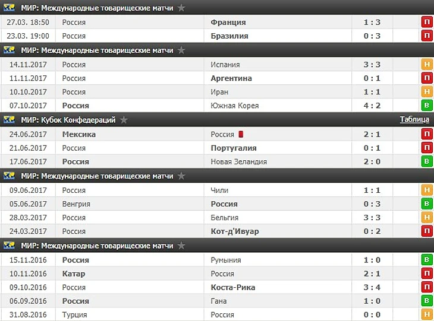Click the star beside Кубок Конфедераций header
Screen dimensions: 434x321
pos(124,120)
